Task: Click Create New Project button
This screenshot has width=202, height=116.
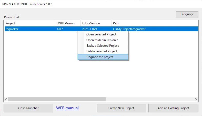Action: pyautogui.click(x=121, y=108)
